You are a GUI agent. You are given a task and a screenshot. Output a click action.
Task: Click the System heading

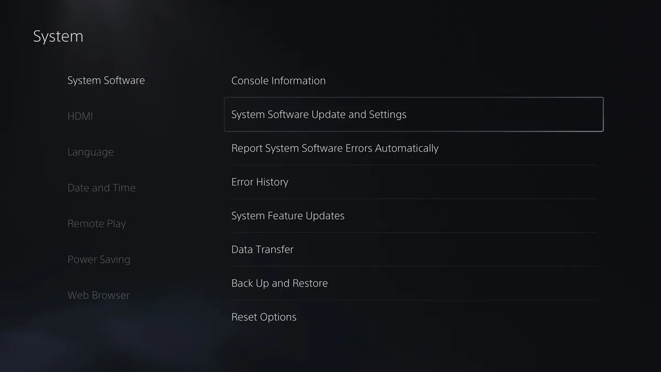pos(58,36)
